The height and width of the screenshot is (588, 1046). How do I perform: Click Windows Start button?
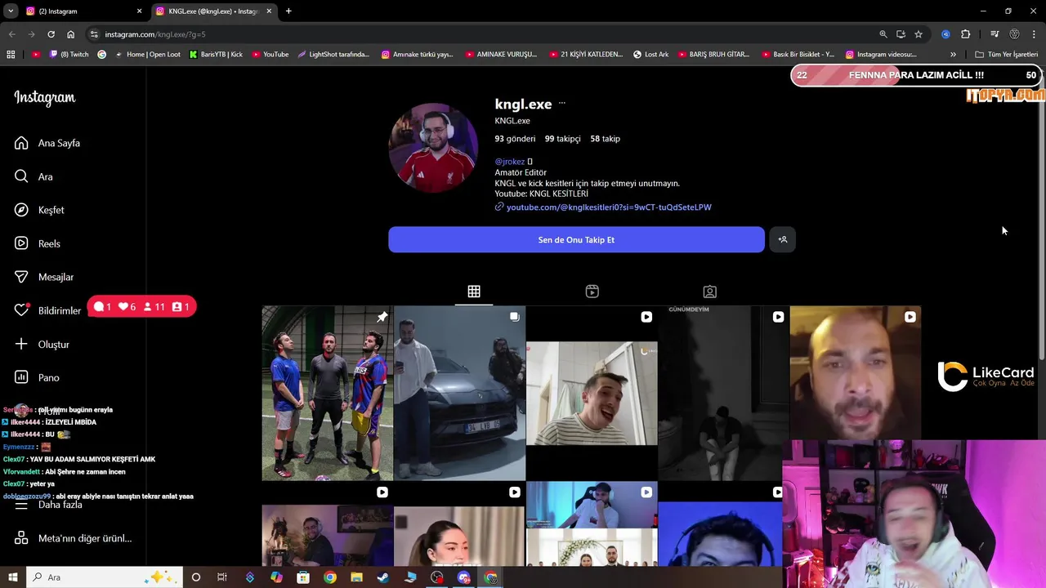(x=12, y=577)
